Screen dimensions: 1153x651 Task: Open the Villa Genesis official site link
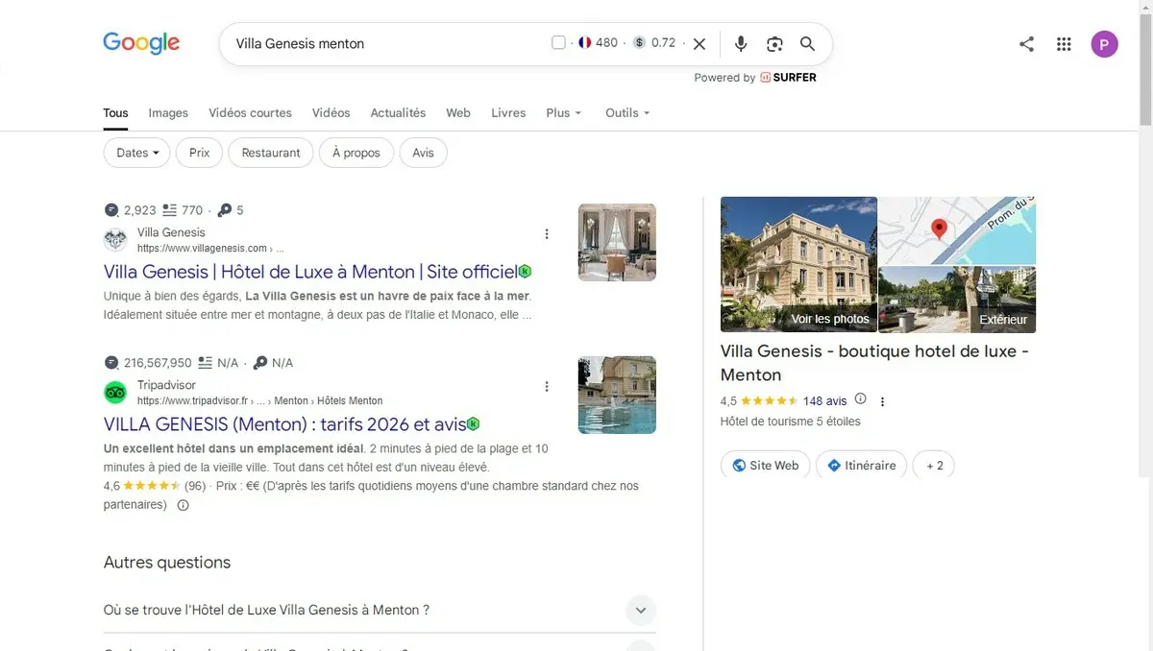point(311,272)
